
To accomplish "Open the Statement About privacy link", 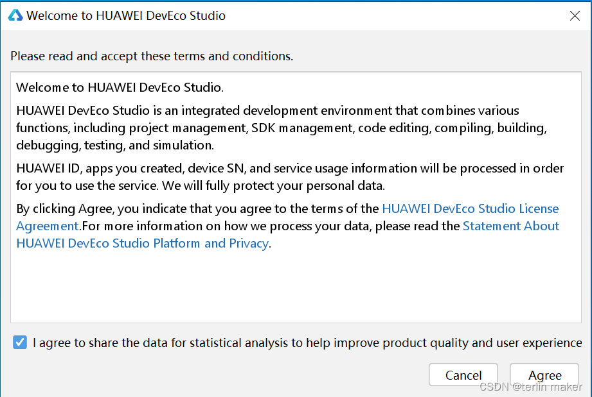I will pyautogui.click(x=510, y=226).
